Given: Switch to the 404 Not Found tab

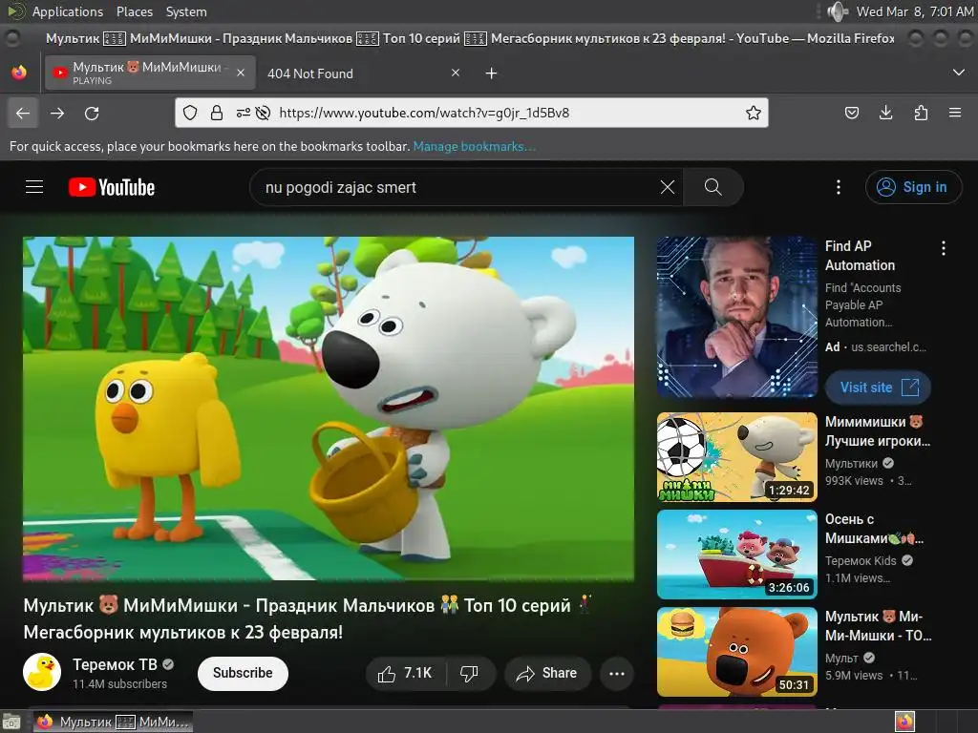Looking at the screenshot, I should (362, 73).
